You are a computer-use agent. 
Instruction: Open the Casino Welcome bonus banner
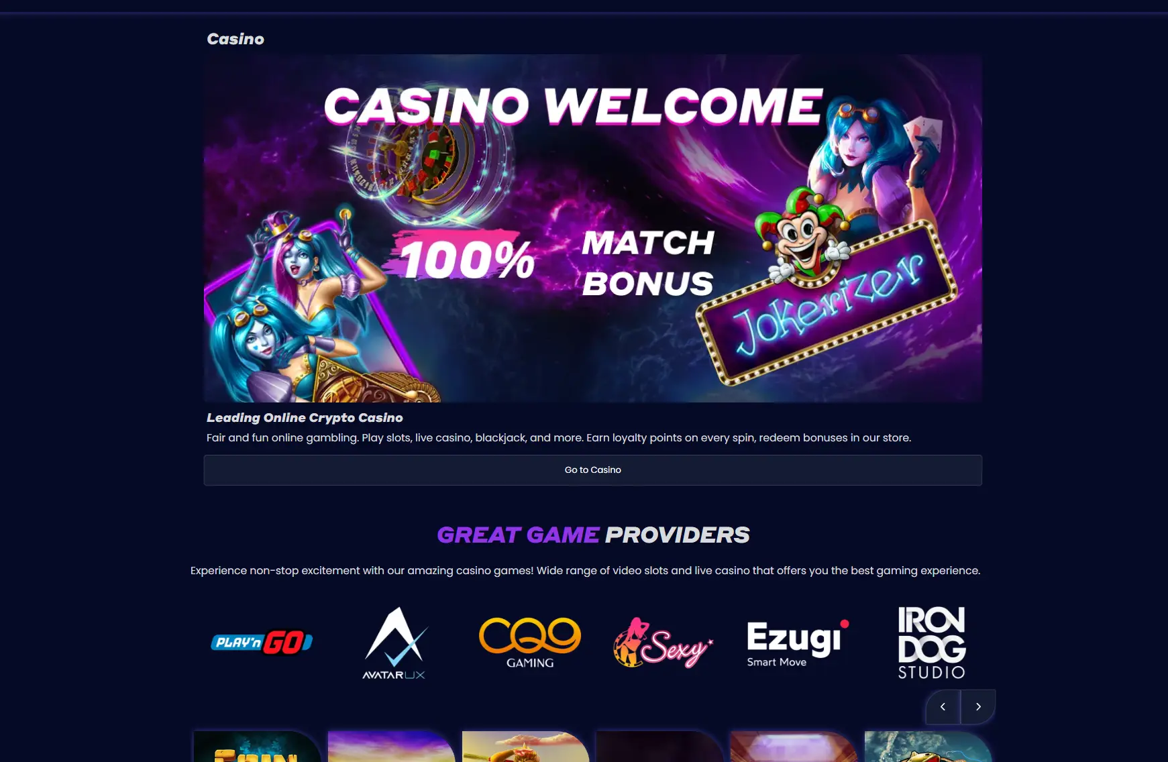[593, 228]
